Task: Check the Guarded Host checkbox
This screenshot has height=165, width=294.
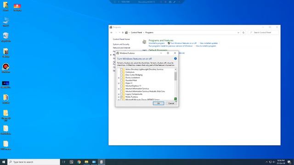Action: click(121, 81)
